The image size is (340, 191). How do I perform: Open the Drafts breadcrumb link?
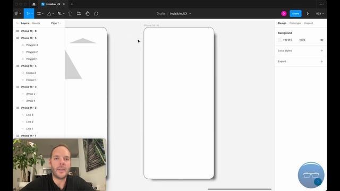pos(161,13)
